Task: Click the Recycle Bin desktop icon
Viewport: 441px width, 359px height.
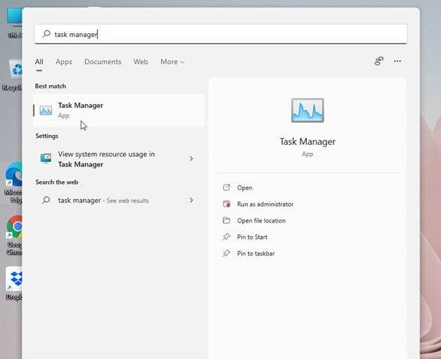Action: (x=13, y=75)
